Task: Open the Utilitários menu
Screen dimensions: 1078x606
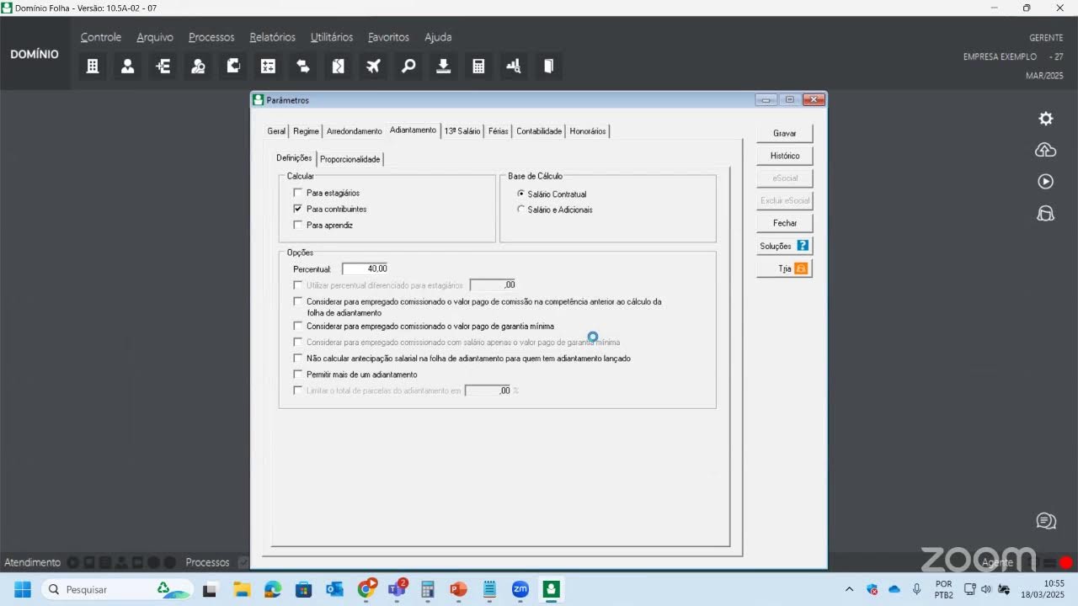Action: [332, 37]
